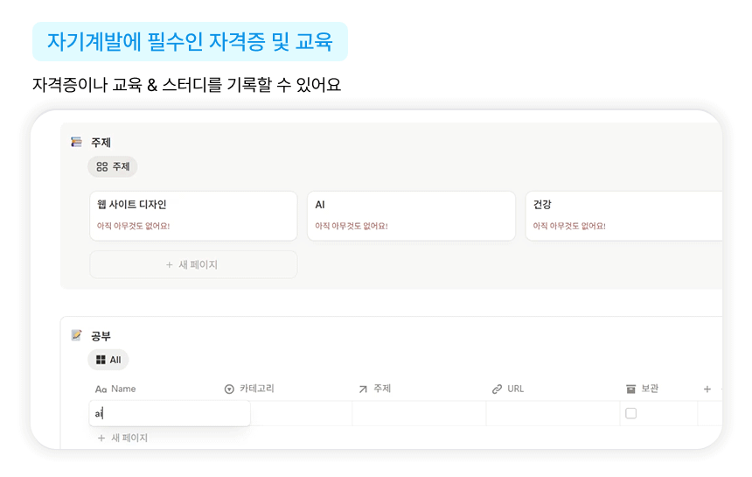
Task: Select the 주제 gallery view tab
Action: pos(113,166)
